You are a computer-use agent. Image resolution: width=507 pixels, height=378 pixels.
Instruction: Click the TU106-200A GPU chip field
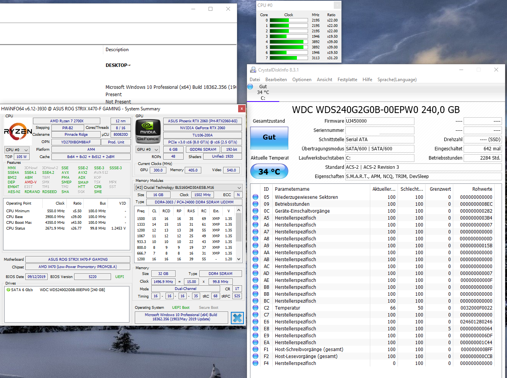coord(202,135)
